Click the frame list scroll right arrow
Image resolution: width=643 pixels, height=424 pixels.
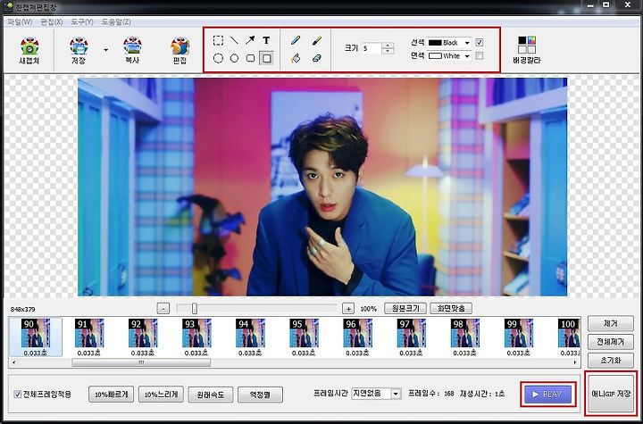point(575,362)
